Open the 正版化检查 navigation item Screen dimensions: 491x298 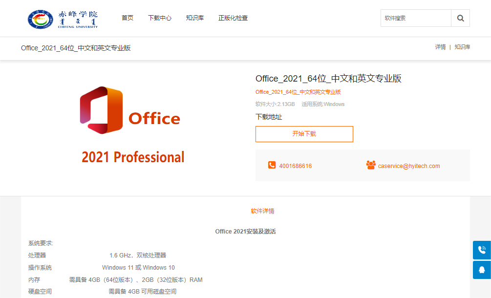tap(233, 18)
